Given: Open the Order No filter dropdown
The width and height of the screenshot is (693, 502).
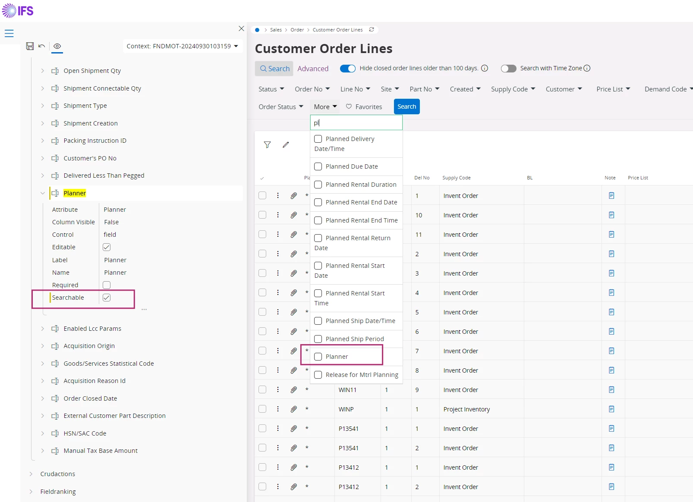Looking at the screenshot, I should (x=312, y=89).
